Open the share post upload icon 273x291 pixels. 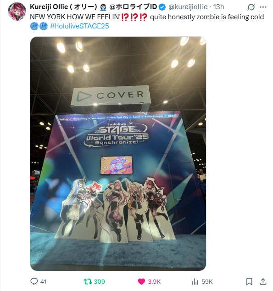[263, 281]
